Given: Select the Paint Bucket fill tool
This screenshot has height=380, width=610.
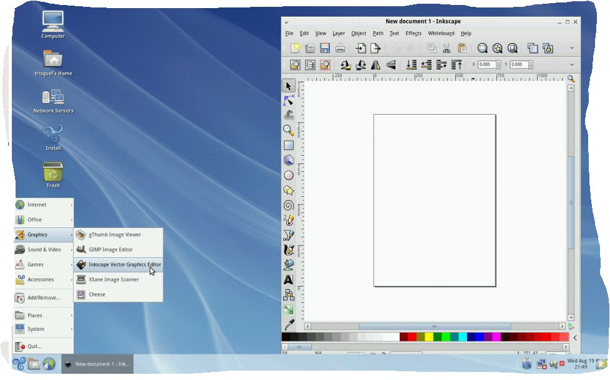Looking at the screenshot, I should coord(289,265).
